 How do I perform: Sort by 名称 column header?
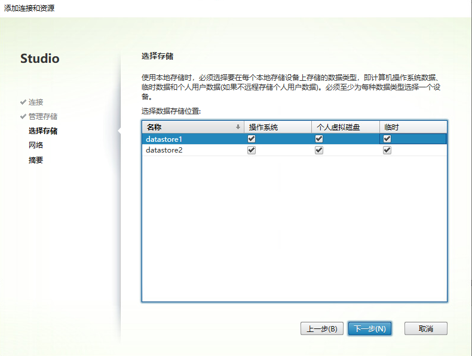(179, 127)
